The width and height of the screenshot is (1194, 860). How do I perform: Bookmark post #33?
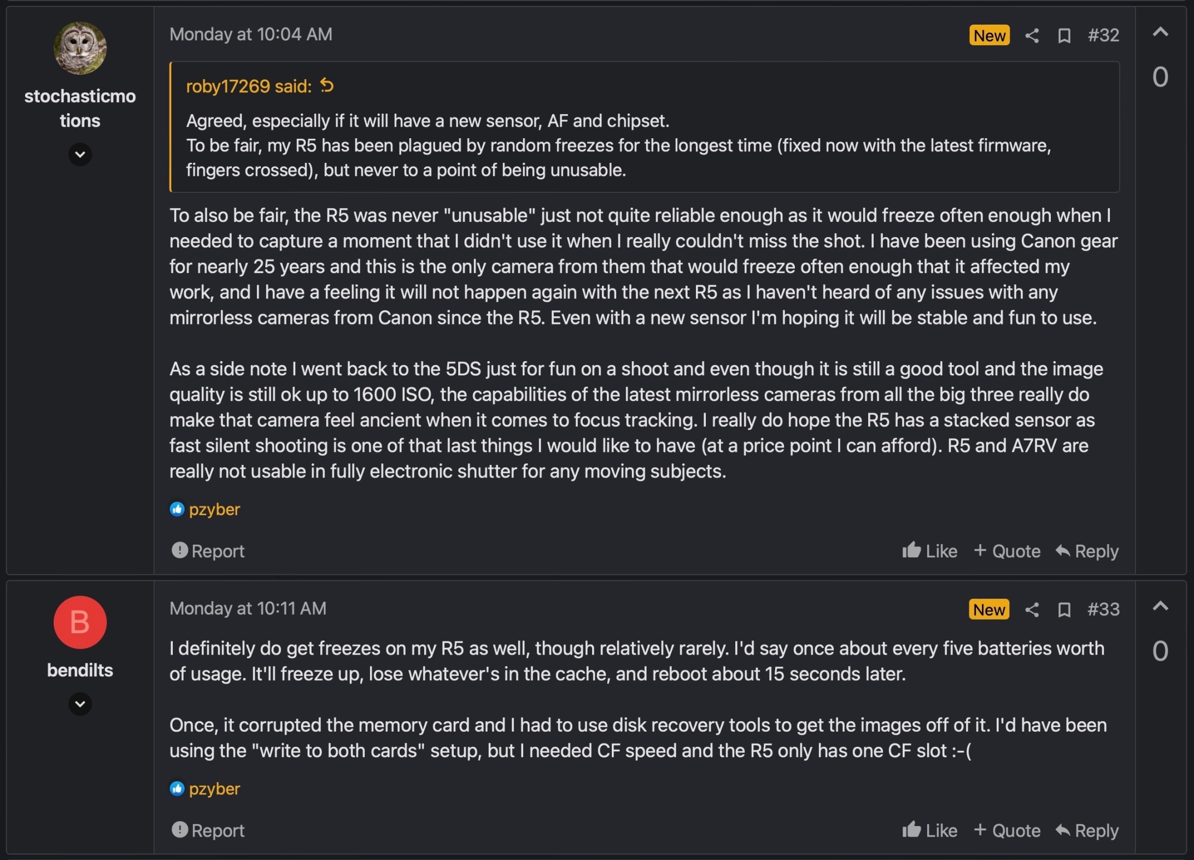1064,610
